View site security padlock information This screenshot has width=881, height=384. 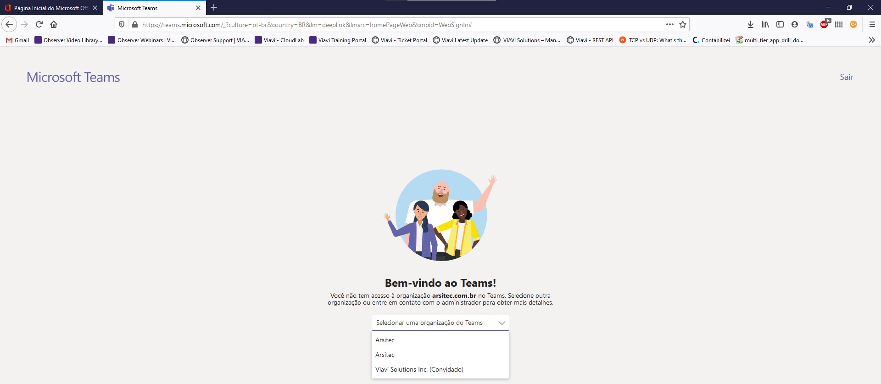tap(134, 24)
